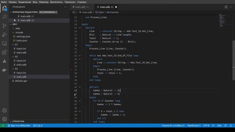Switch to the main.adb 03 editor tab
The image size is (235, 132).
(107, 7)
